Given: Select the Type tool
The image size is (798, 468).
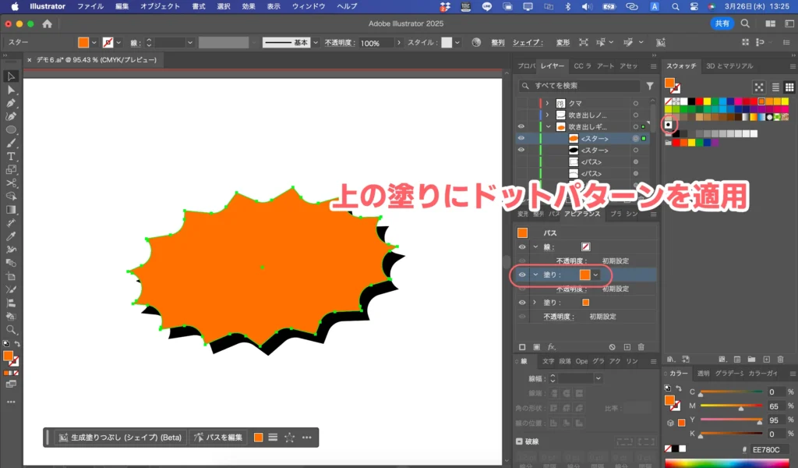Looking at the screenshot, I should click(11, 156).
